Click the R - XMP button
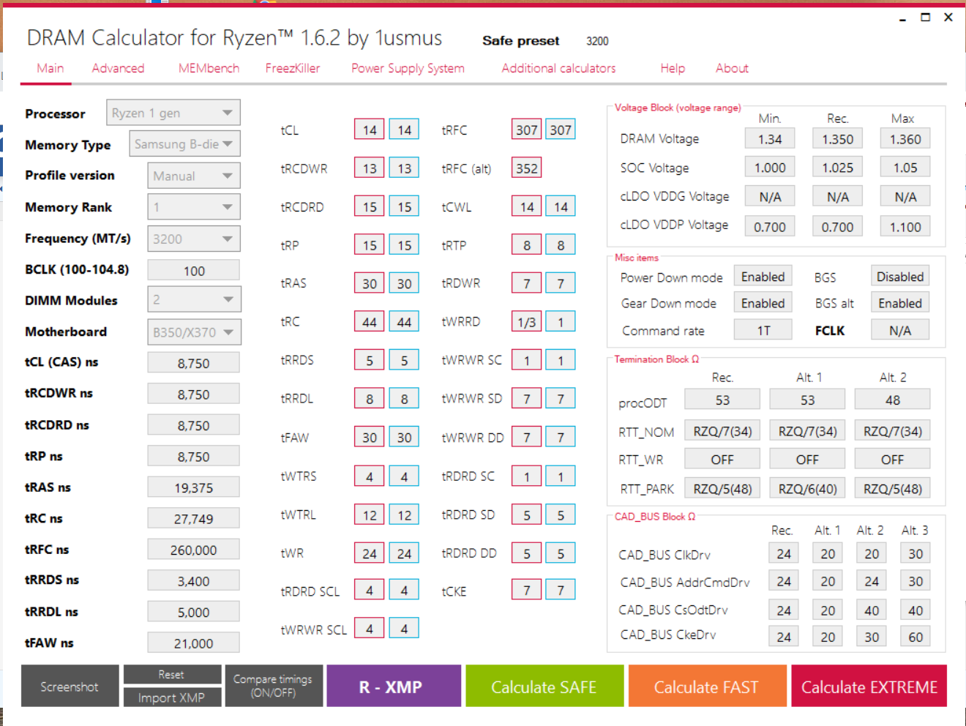This screenshot has width=966, height=726. (394, 686)
